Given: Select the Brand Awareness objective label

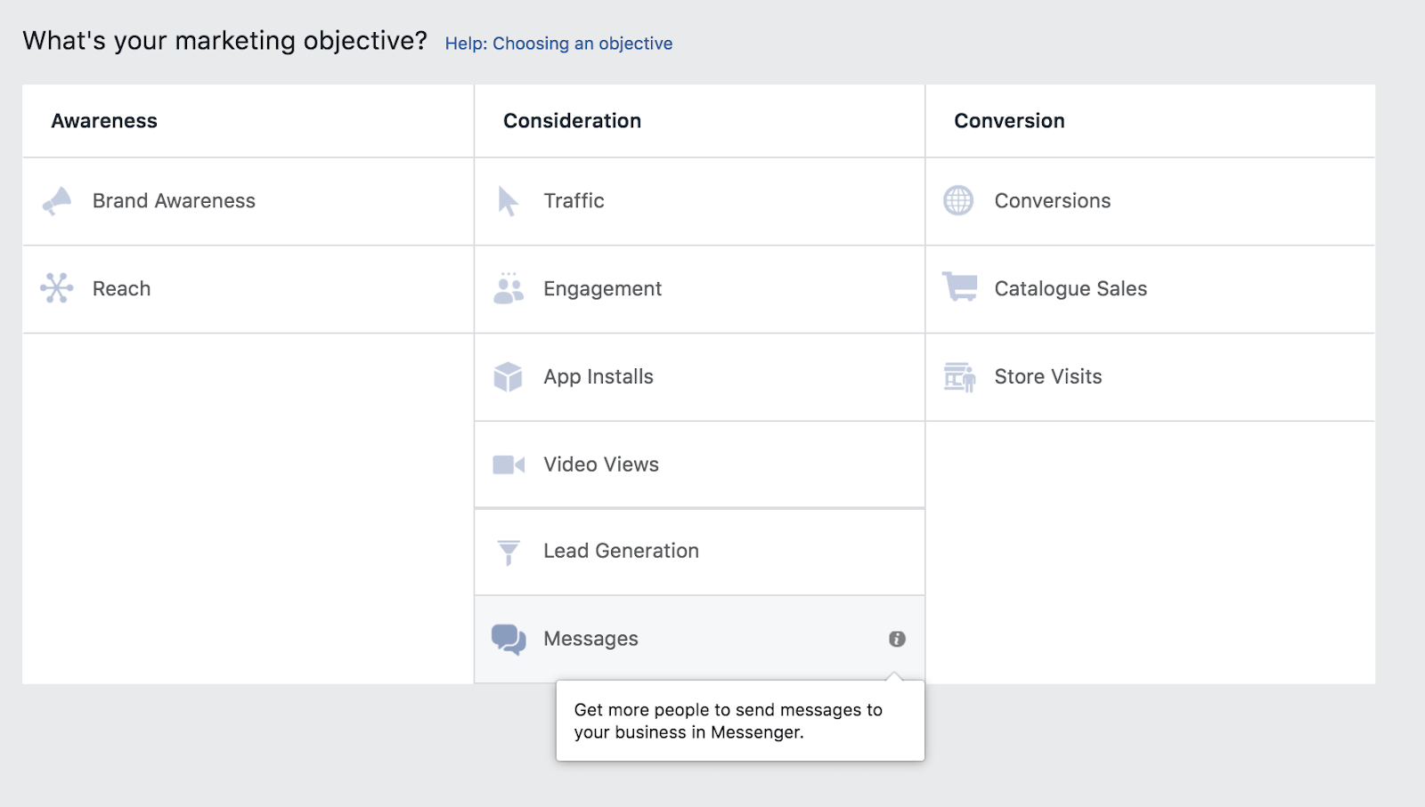Looking at the screenshot, I should tap(174, 201).
